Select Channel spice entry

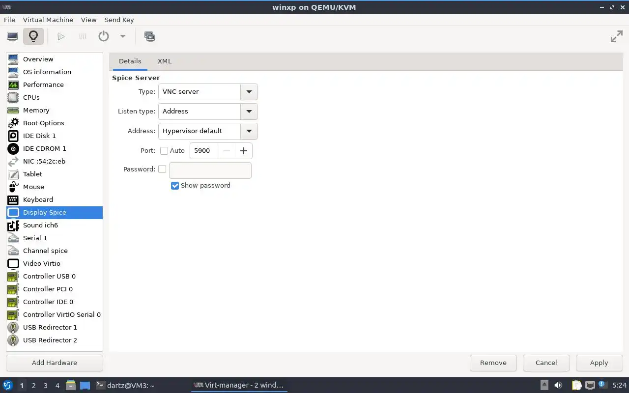coord(55,251)
